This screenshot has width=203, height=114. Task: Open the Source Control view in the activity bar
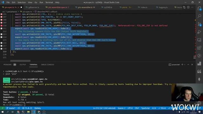pyautogui.click(x=199, y=24)
